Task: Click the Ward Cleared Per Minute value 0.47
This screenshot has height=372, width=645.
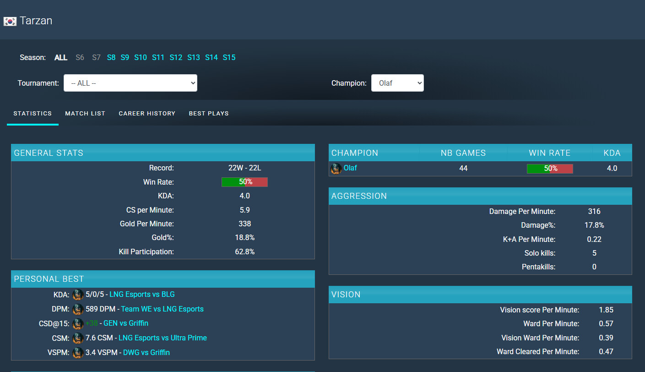Action: (x=606, y=351)
